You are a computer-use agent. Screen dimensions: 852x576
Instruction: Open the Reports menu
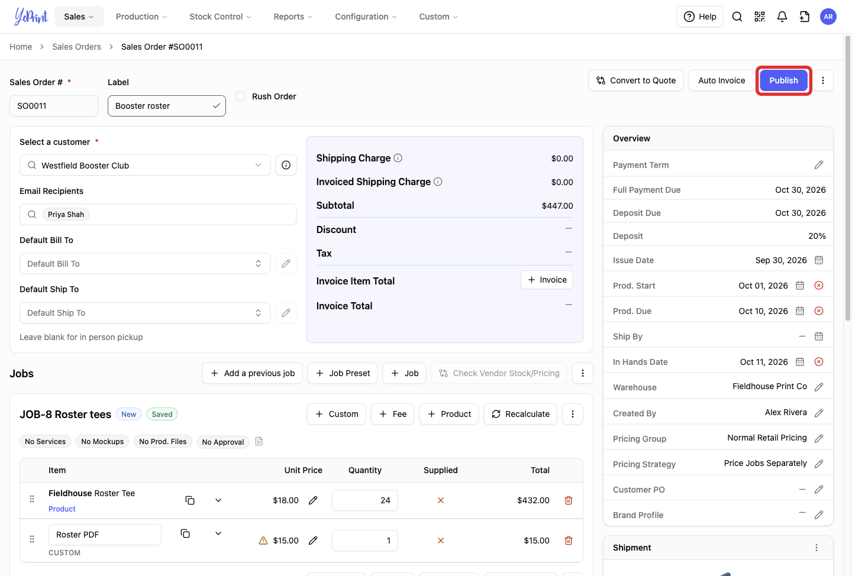(x=293, y=17)
